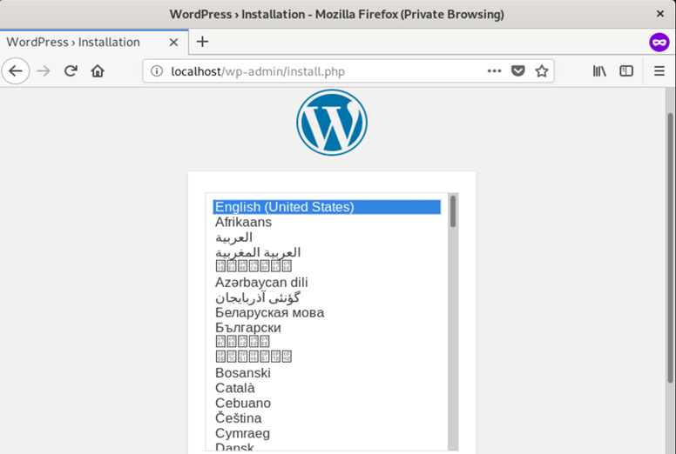Open the Firefox home page
The width and height of the screenshot is (676, 454).
tap(98, 71)
